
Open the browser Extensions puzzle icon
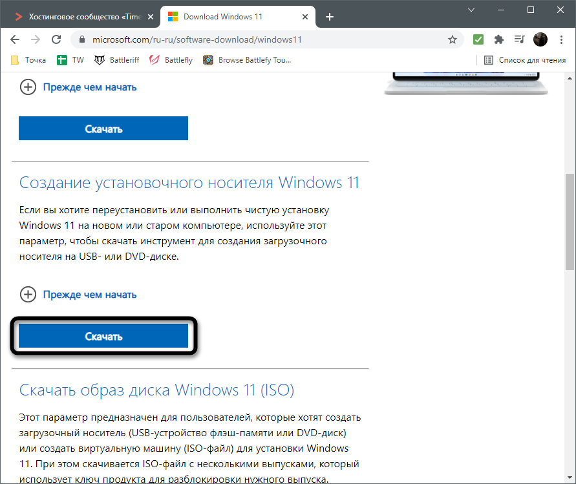click(x=498, y=39)
